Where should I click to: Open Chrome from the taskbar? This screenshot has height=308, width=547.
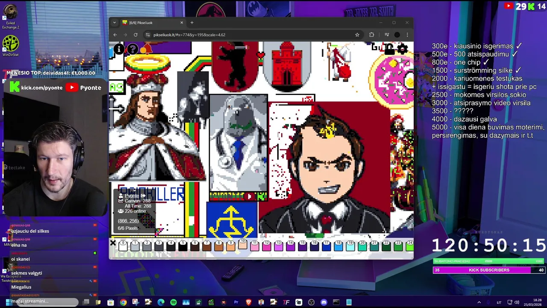click(x=123, y=302)
